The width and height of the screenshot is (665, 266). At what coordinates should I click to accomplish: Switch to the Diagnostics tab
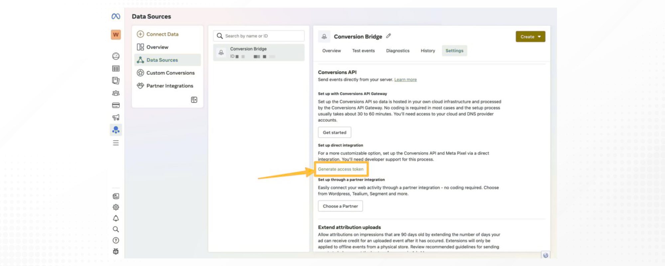(398, 51)
